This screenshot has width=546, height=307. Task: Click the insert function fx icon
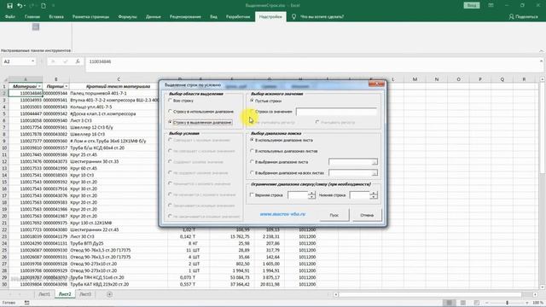78,61
